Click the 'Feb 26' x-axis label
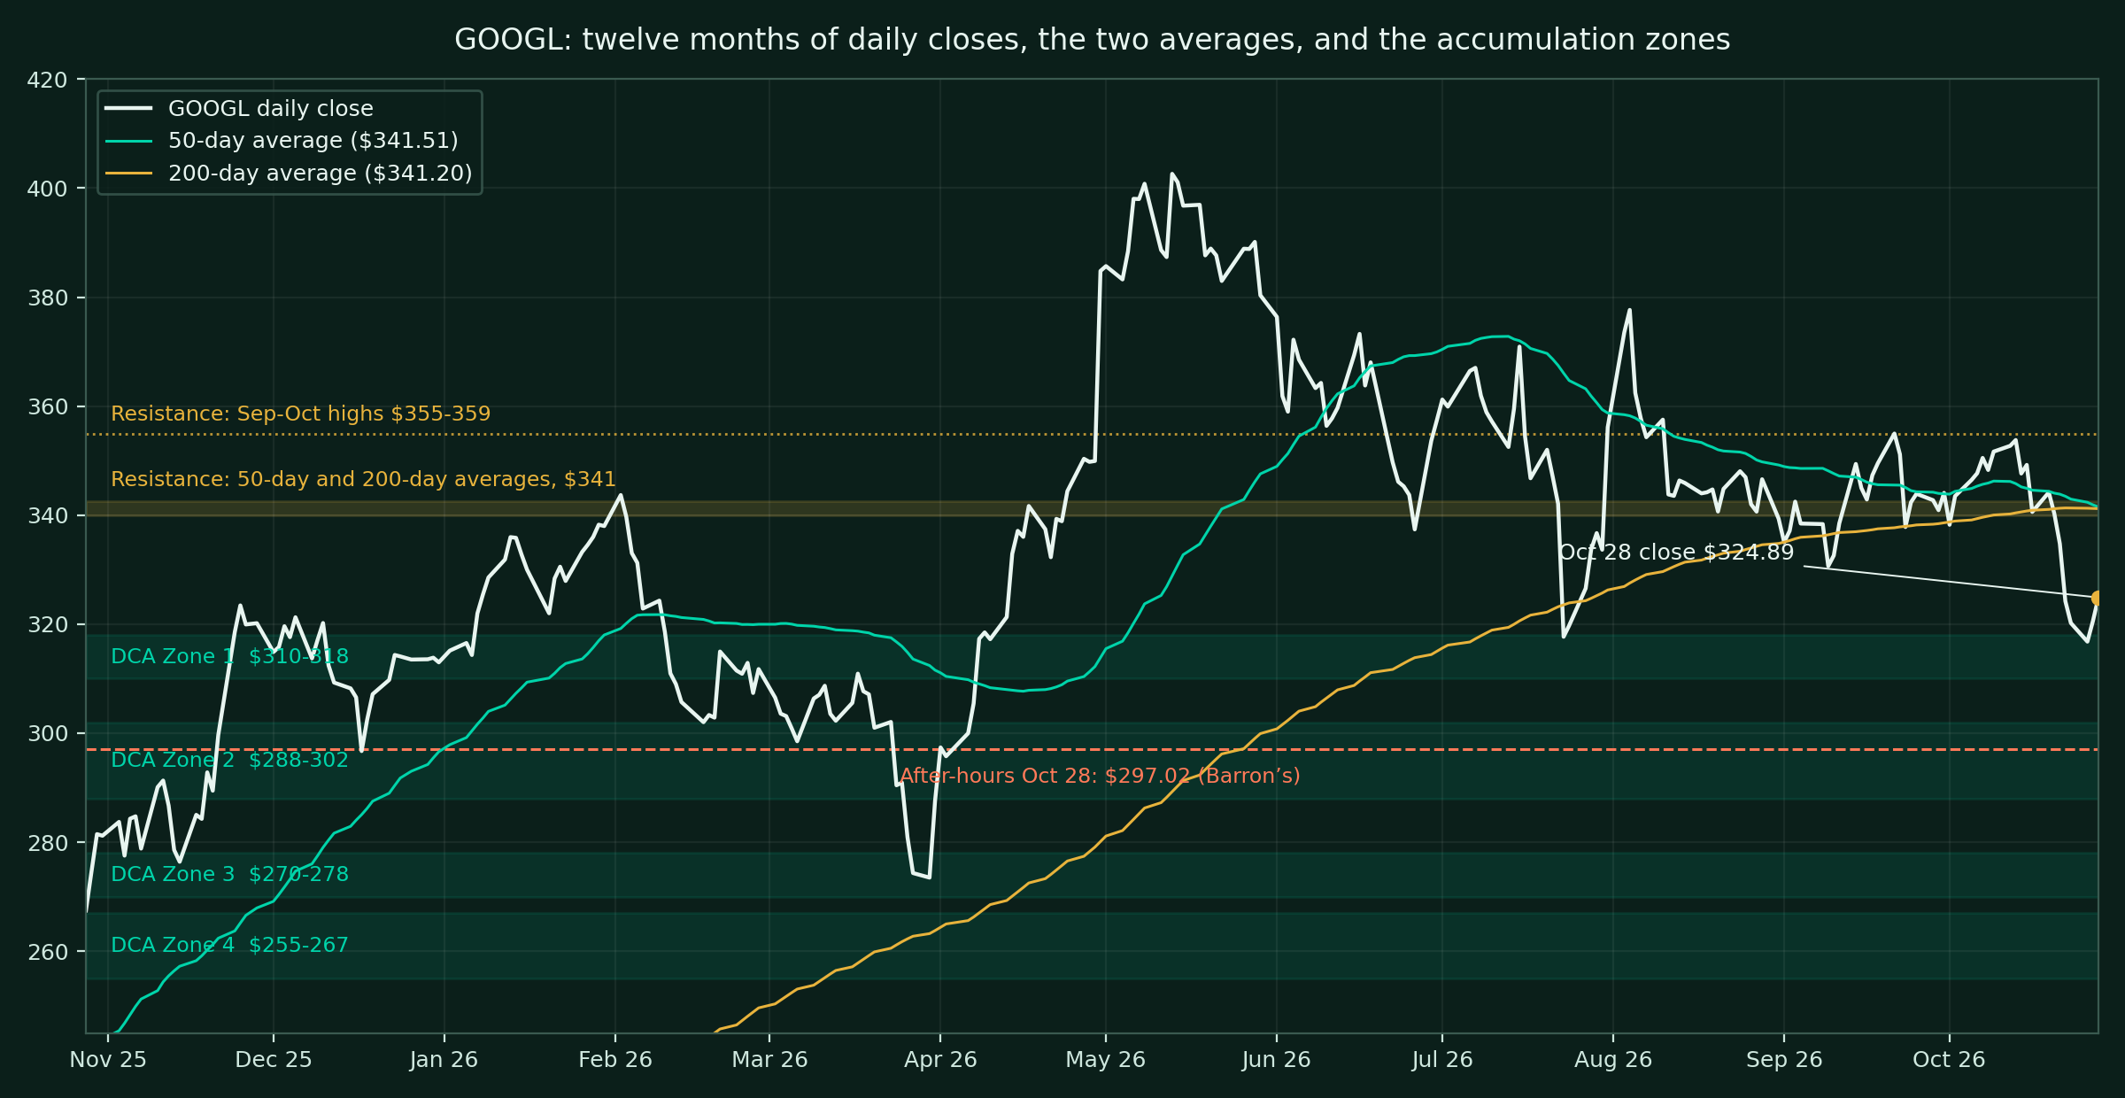2125x1098 pixels. coord(615,1060)
